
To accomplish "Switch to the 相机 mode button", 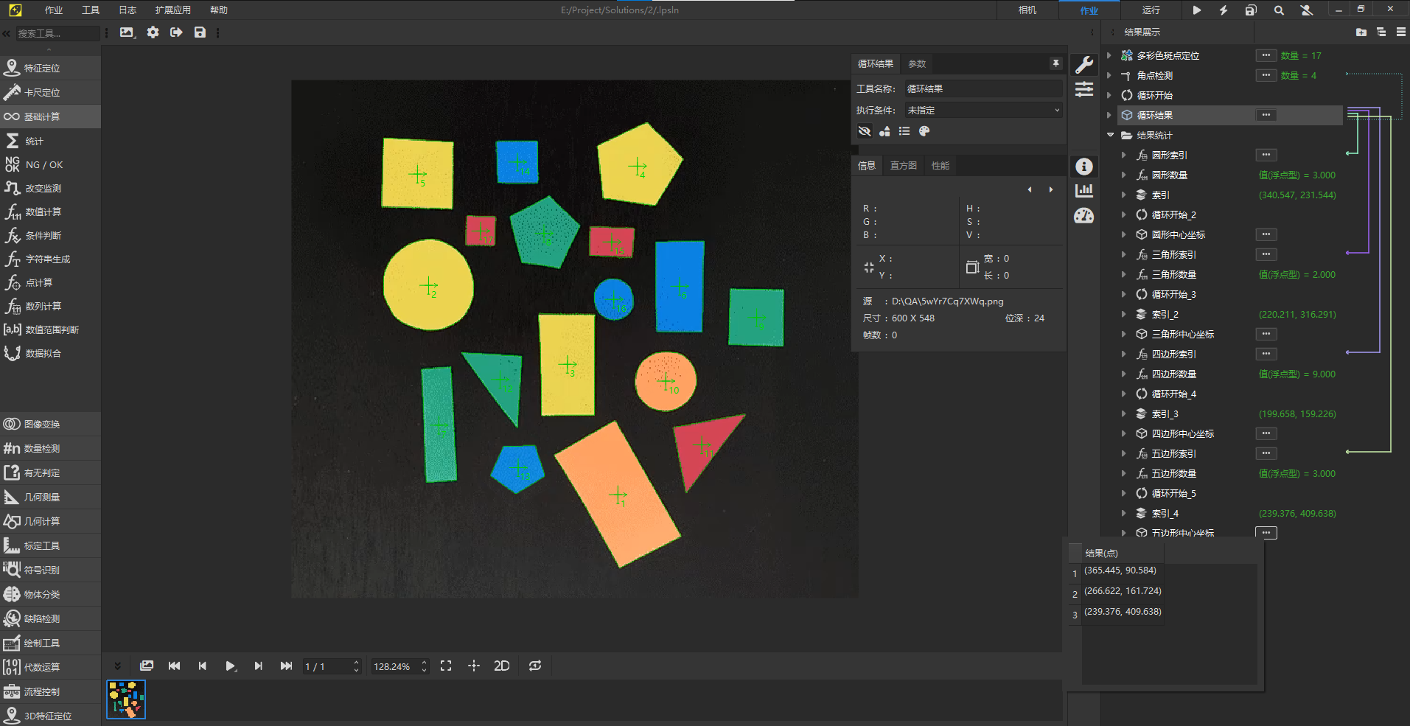I will point(1027,10).
